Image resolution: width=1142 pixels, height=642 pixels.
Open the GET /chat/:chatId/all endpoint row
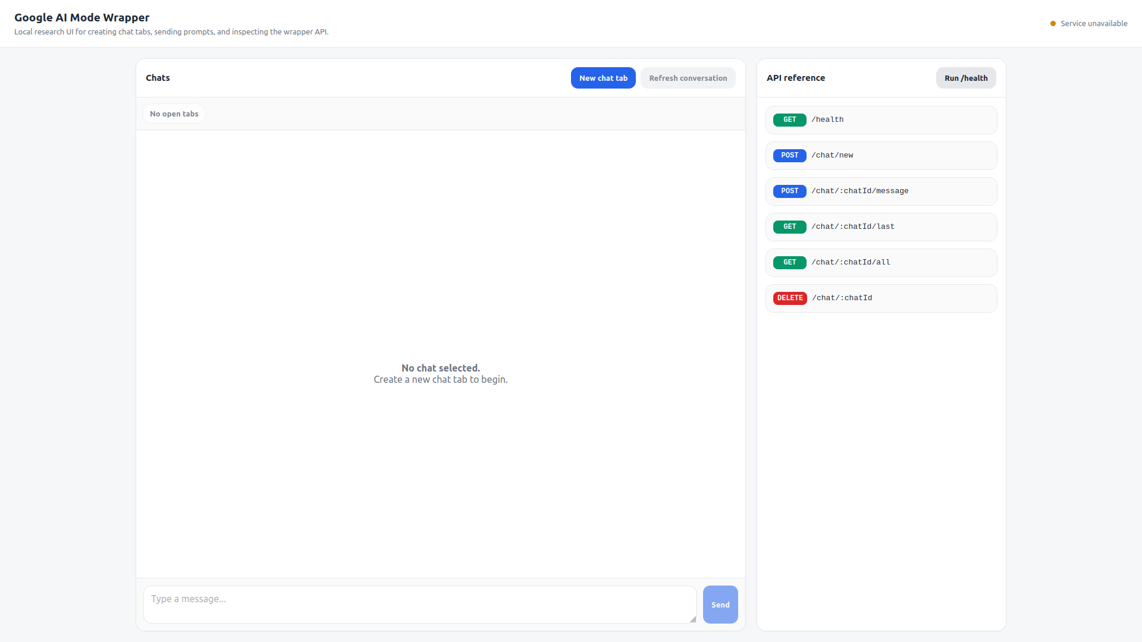tap(881, 263)
